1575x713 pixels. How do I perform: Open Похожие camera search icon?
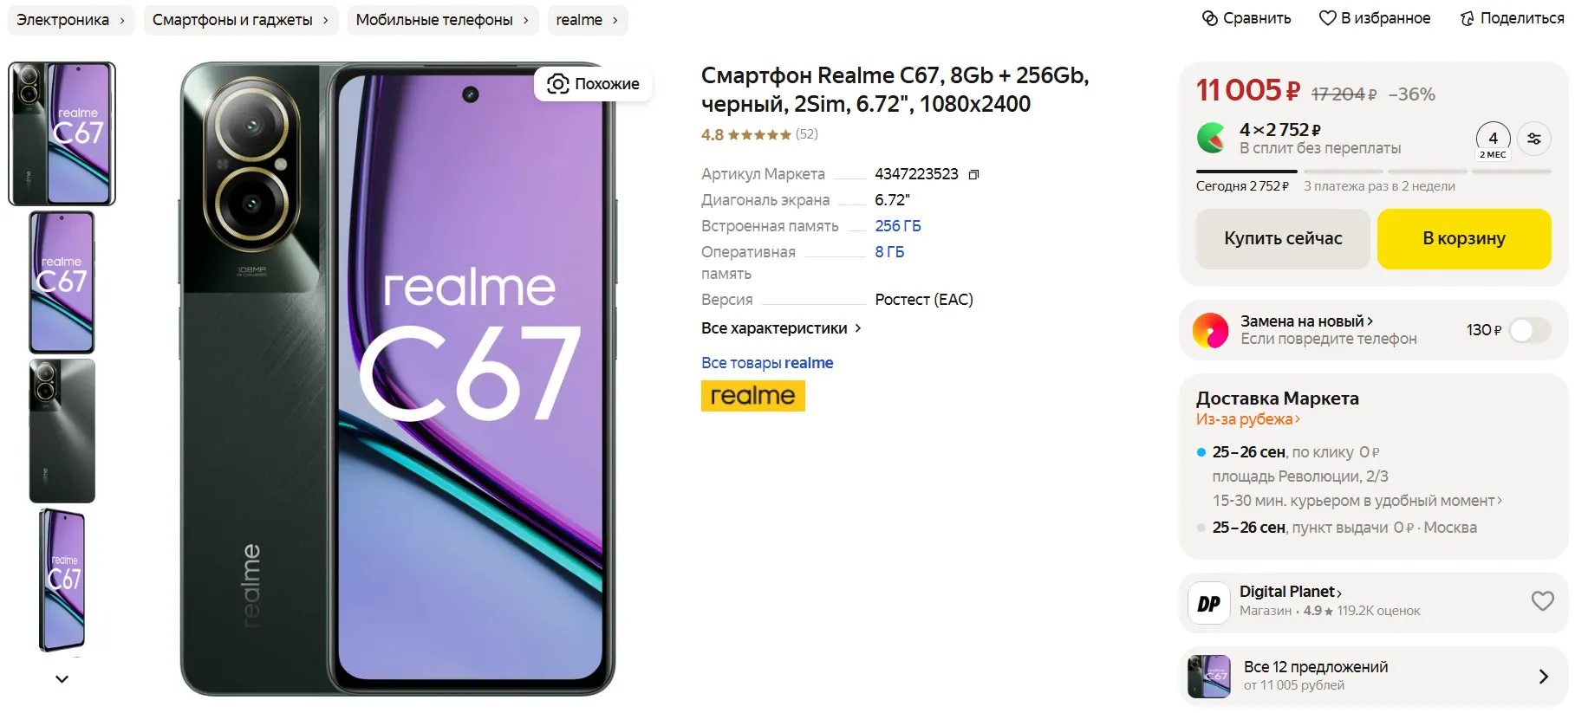pyautogui.click(x=558, y=84)
